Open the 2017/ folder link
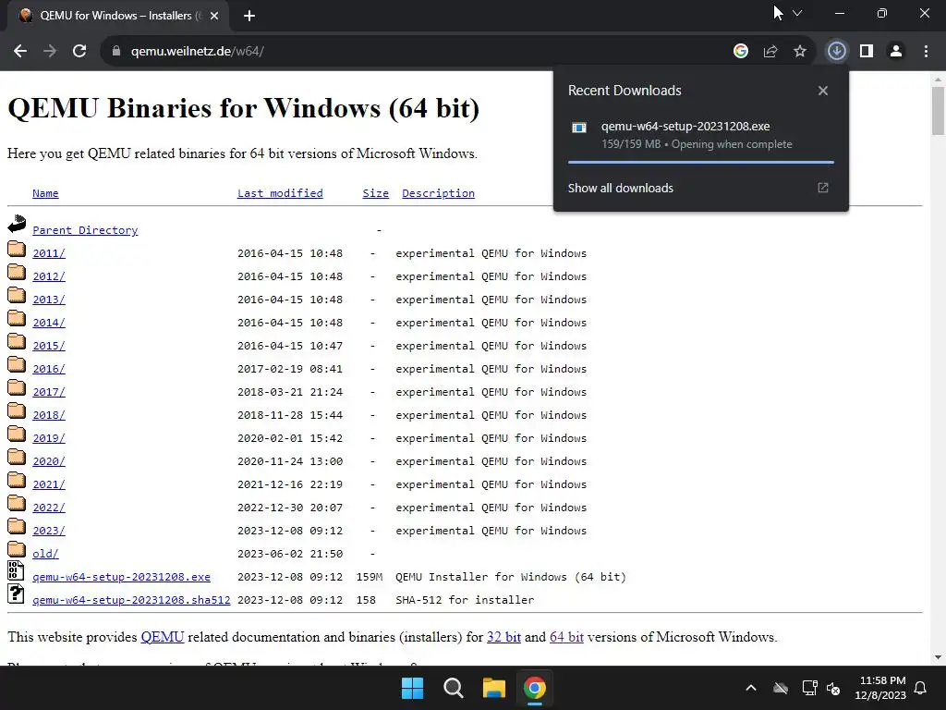Viewport: 946px width, 710px height. coord(49,392)
